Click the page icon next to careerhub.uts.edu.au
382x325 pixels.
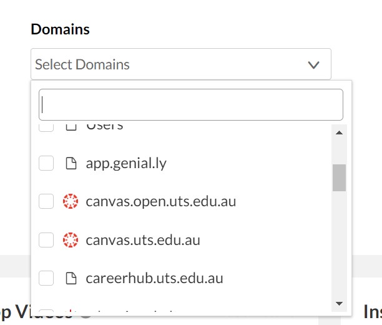[x=71, y=278]
